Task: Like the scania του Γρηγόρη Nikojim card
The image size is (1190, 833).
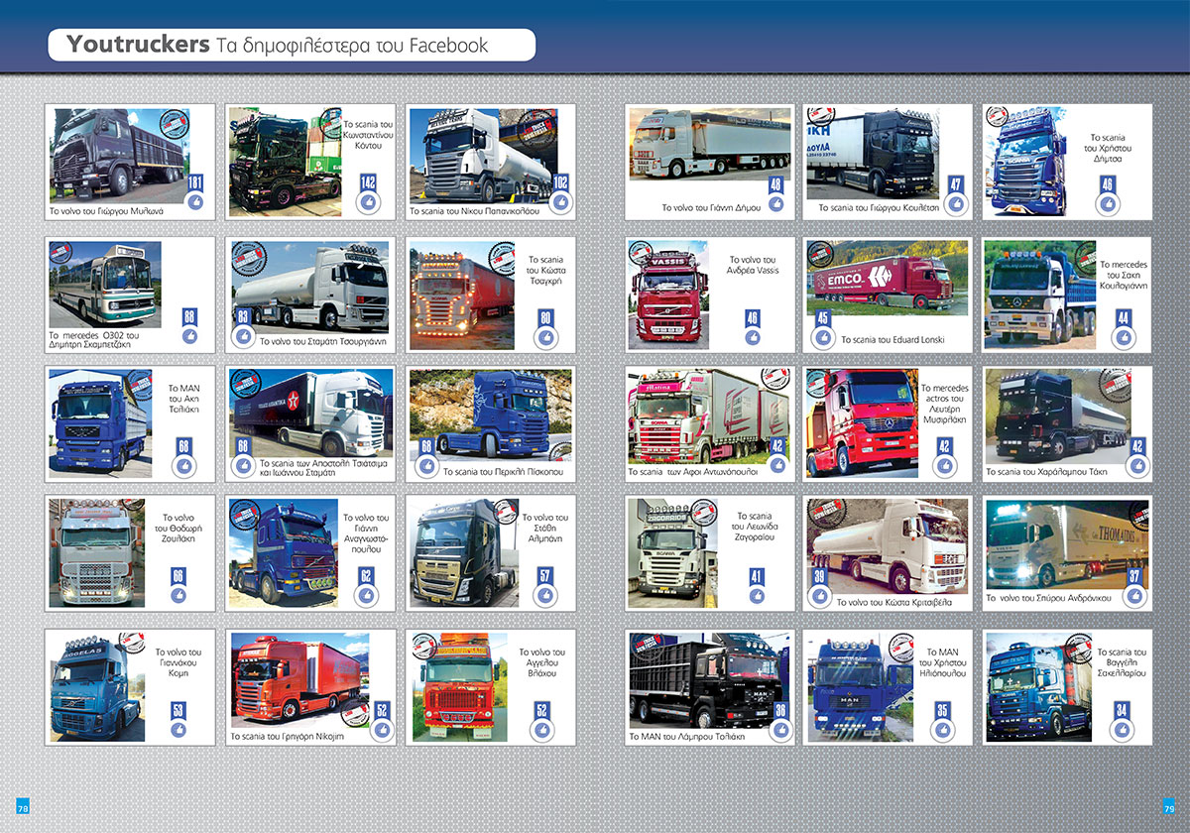Action: click(x=383, y=731)
